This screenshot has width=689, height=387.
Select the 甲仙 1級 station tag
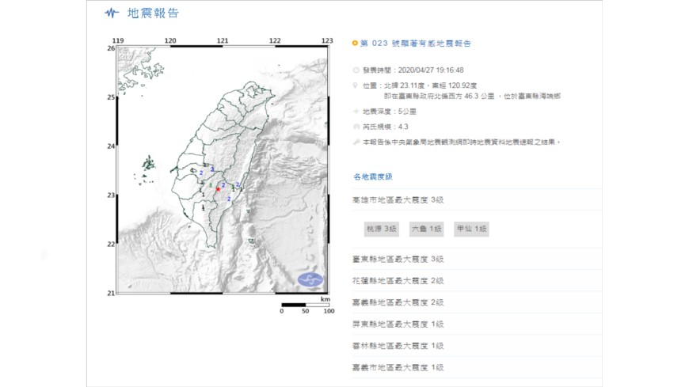471,229
